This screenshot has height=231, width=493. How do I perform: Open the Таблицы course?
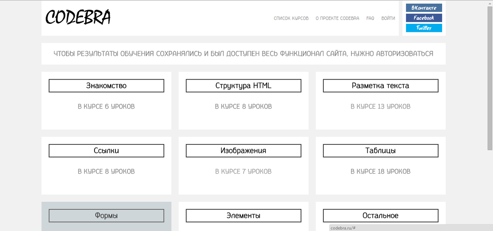pos(381,151)
